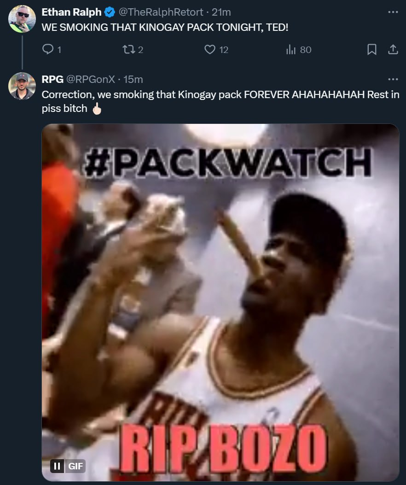Viewport: 406px width, 485px height.
Task: Open view analytics icon showing 80
Action: pyautogui.click(x=290, y=49)
